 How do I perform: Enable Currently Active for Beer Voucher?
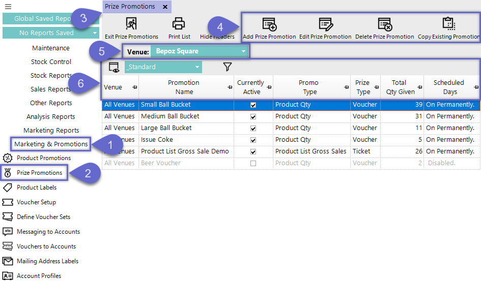pos(253,163)
